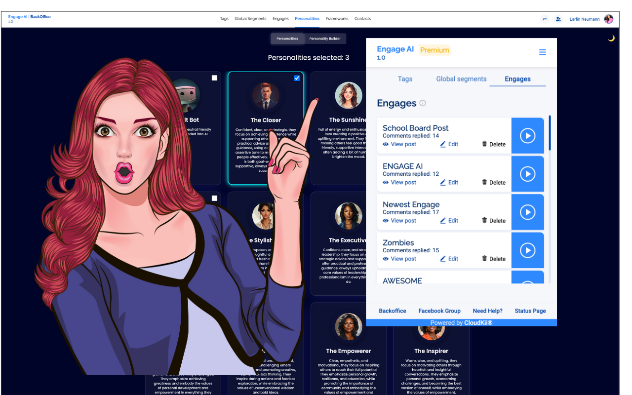Click the transfer settings icon near top right
This screenshot has height=395, width=632.
coord(545,19)
